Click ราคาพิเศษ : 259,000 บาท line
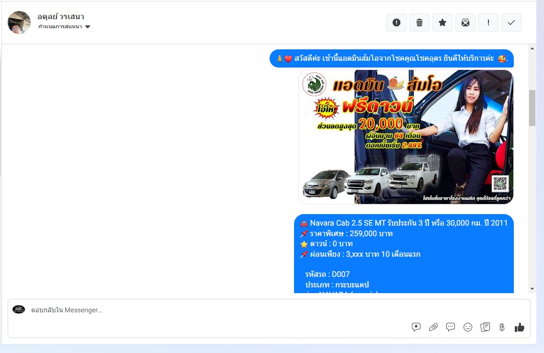Viewport: 544px width, 353px height. click(x=346, y=233)
